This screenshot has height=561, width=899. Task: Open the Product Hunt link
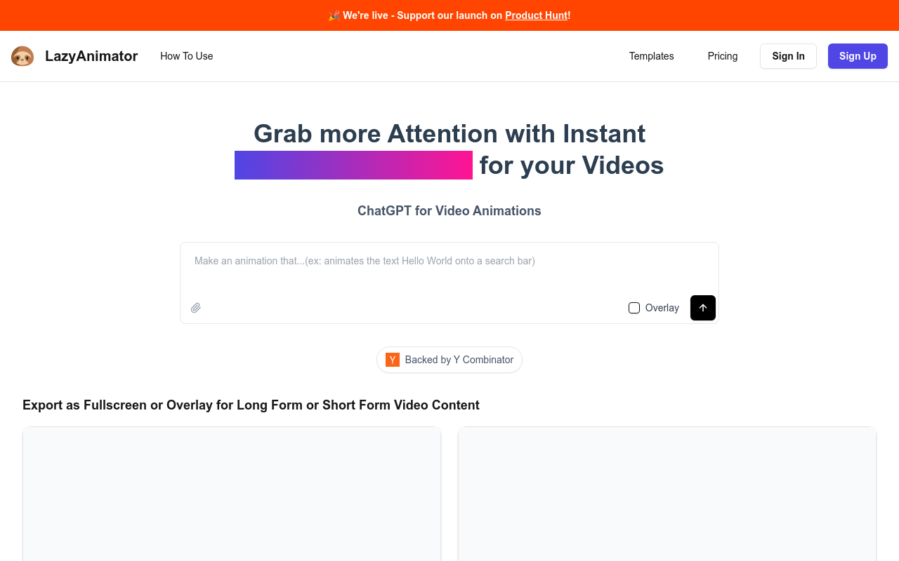(x=536, y=15)
